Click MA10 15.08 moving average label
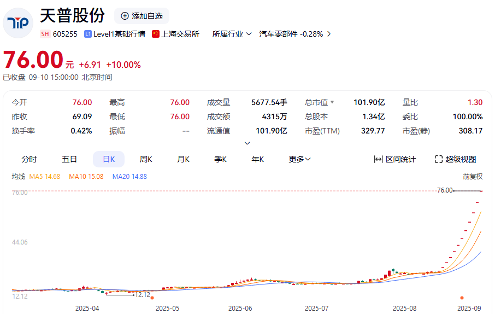The width and height of the screenshot is (495, 314). pyautogui.click(x=86, y=177)
